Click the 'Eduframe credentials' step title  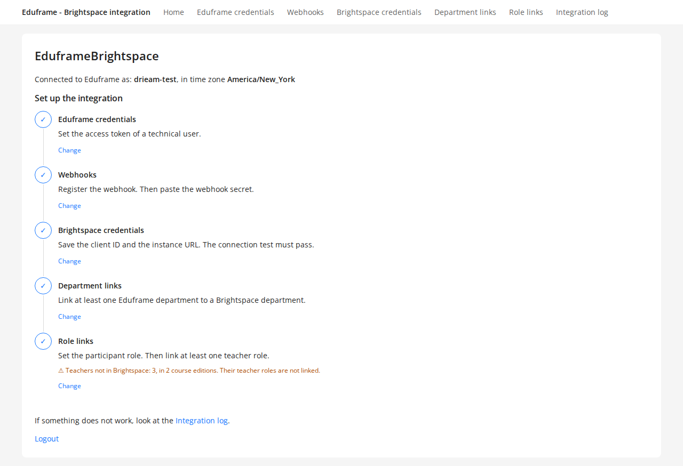click(x=97, y=119)
